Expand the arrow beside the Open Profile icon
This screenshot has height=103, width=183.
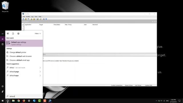[x=36, y=19]
